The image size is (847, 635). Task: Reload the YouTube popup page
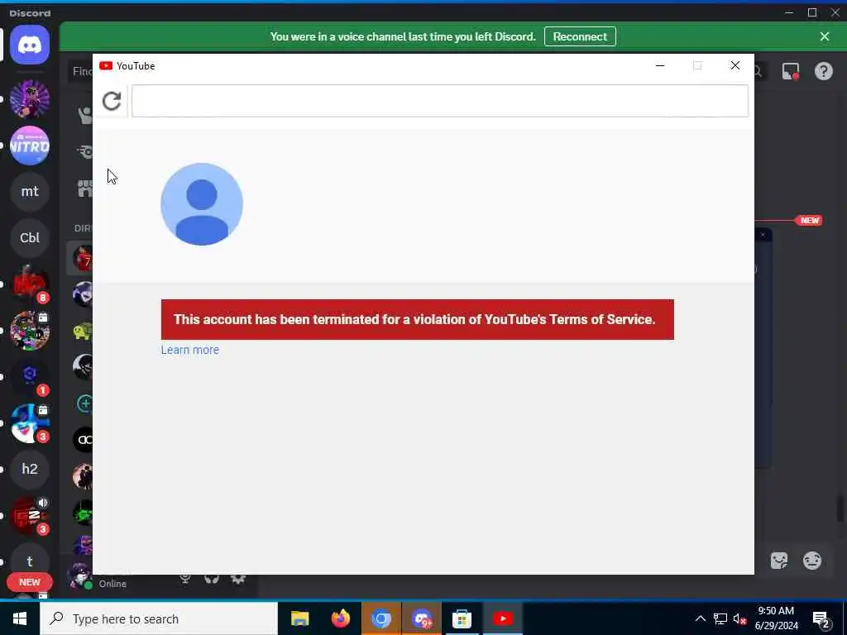pos(112,101)
